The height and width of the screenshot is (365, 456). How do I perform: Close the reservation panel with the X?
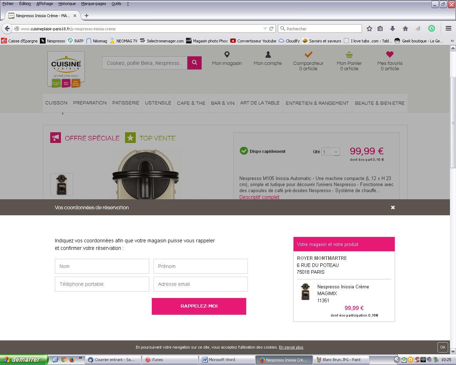tap(393, 207)
